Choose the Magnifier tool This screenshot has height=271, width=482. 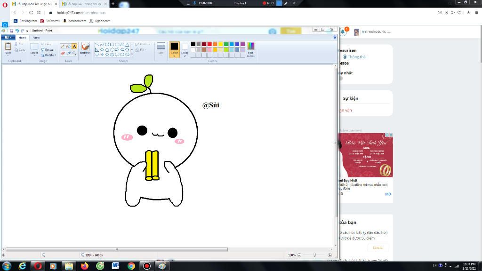(x=74, y=54)
